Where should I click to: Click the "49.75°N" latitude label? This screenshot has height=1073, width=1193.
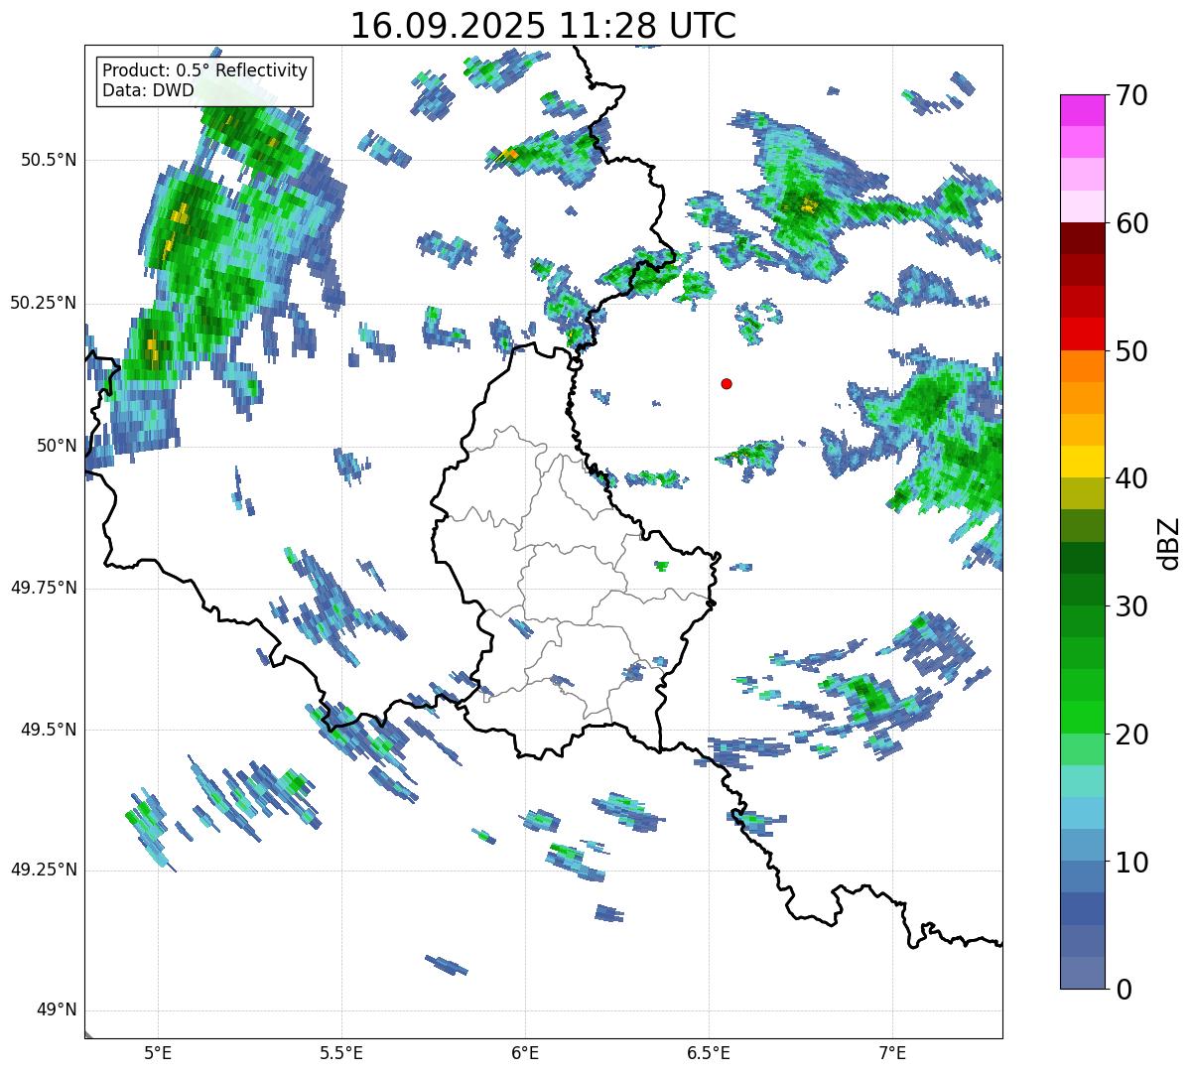click(44, 588)
